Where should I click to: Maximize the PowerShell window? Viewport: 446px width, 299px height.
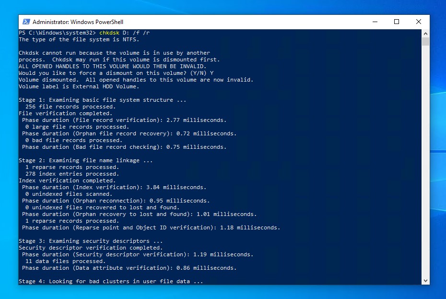tap(397, 22)
